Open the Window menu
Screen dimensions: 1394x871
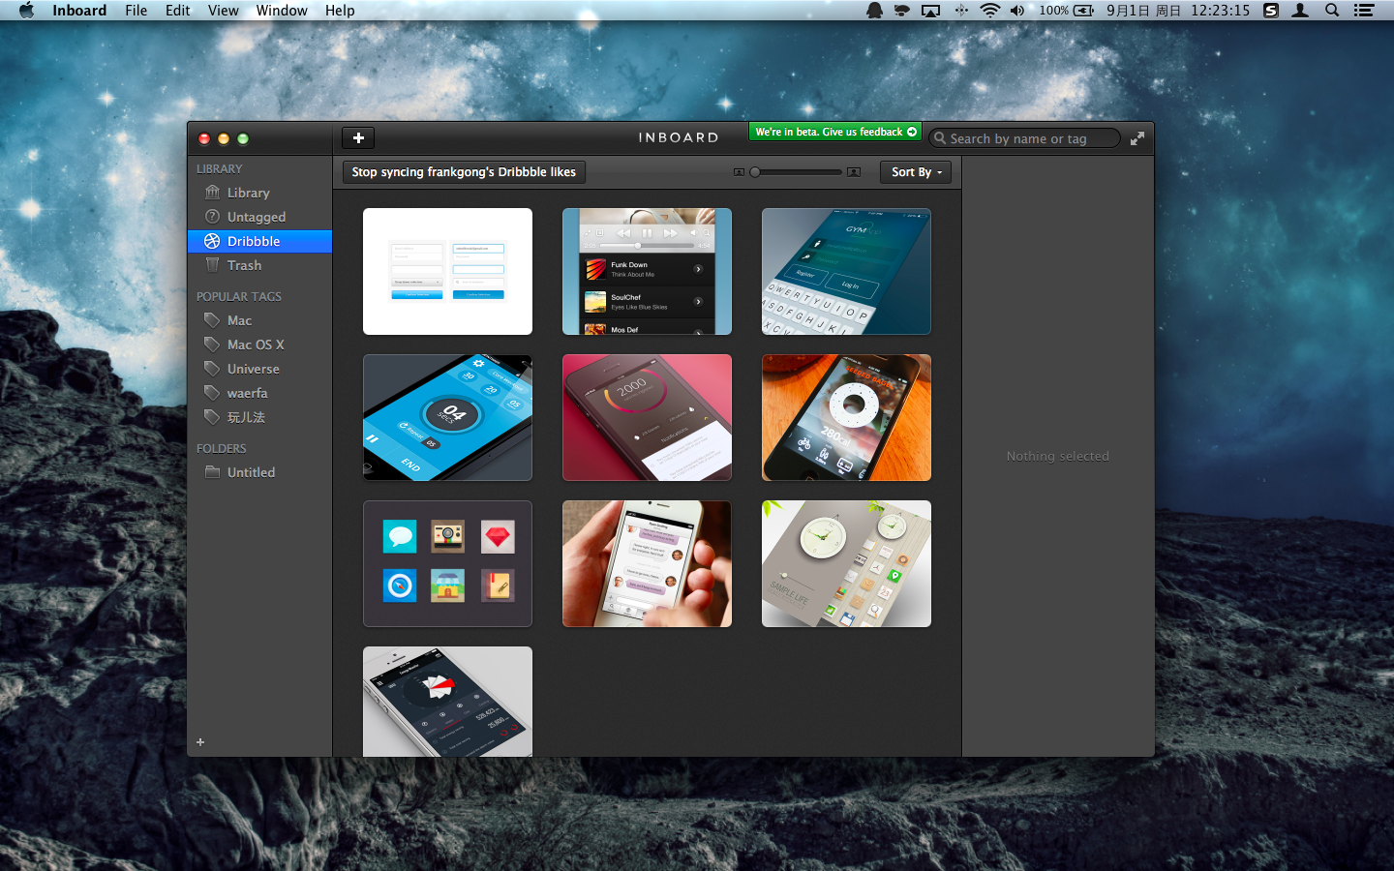coord(282,11)
